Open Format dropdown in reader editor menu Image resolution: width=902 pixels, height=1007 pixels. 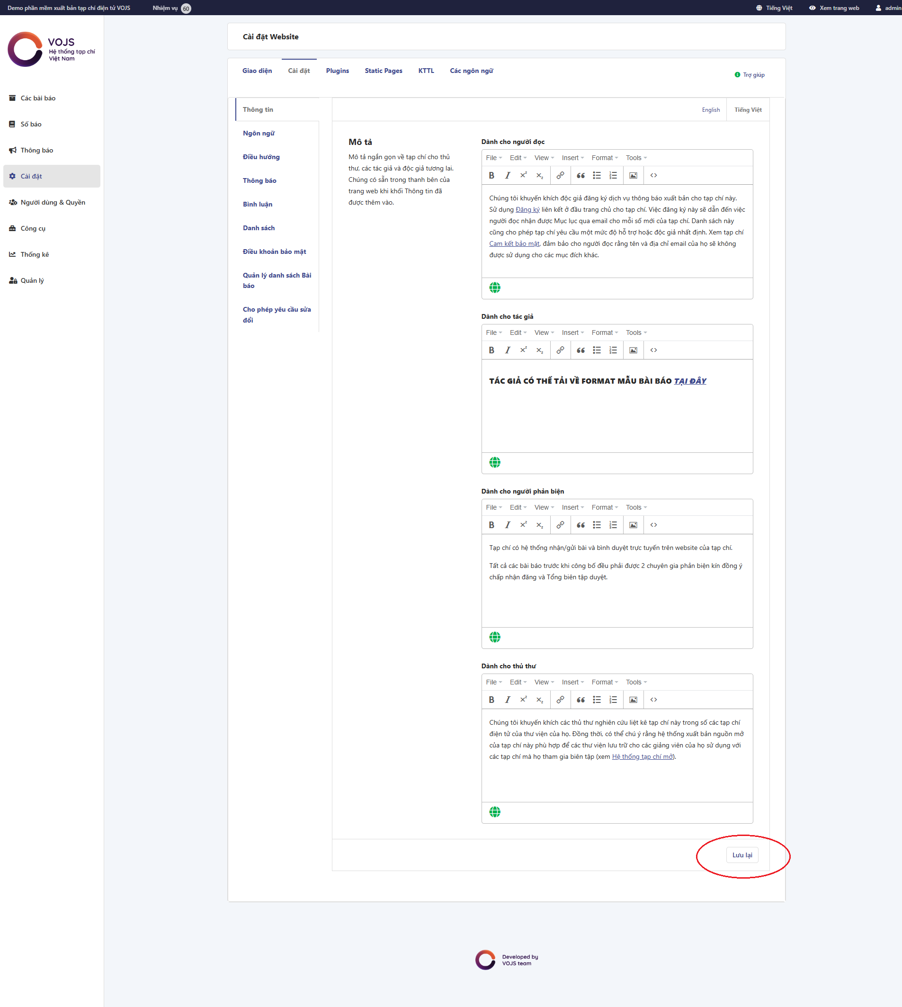point(604,158)
